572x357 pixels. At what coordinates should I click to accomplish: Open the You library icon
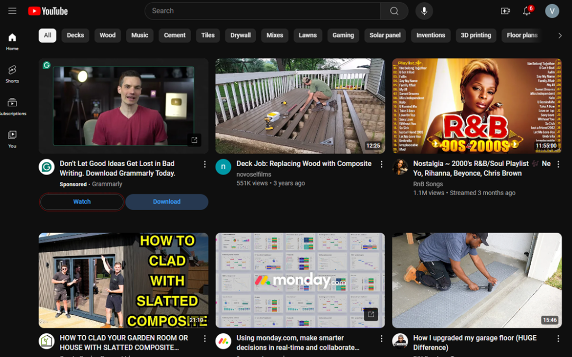(x=12, y=139)
